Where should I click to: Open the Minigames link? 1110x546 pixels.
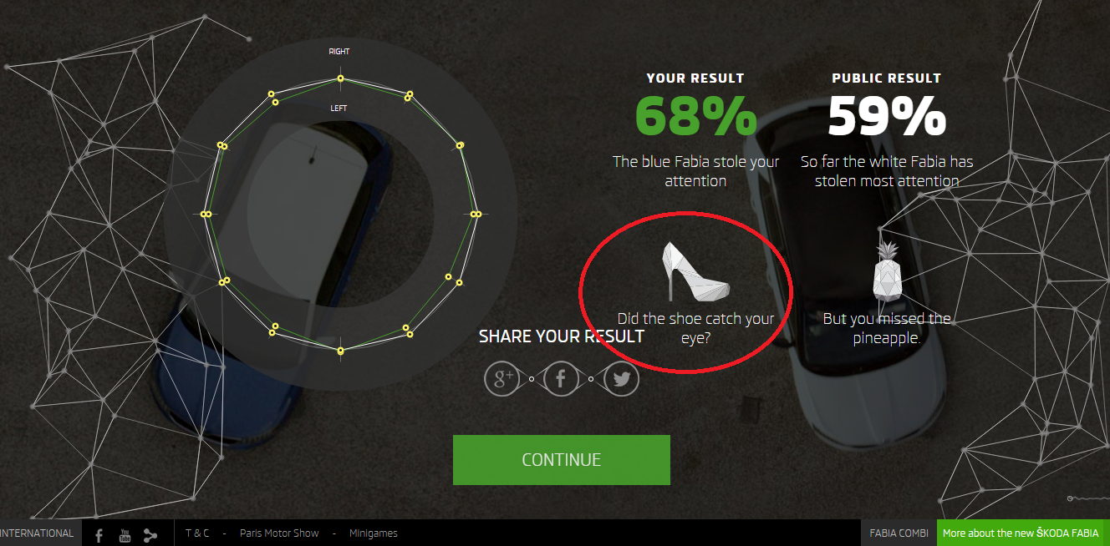374,533
